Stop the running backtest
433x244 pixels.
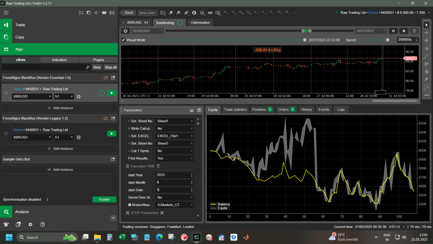404,31
